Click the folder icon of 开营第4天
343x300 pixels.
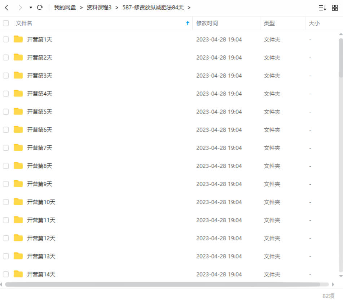pyautogui.click(x=18, y=93)
